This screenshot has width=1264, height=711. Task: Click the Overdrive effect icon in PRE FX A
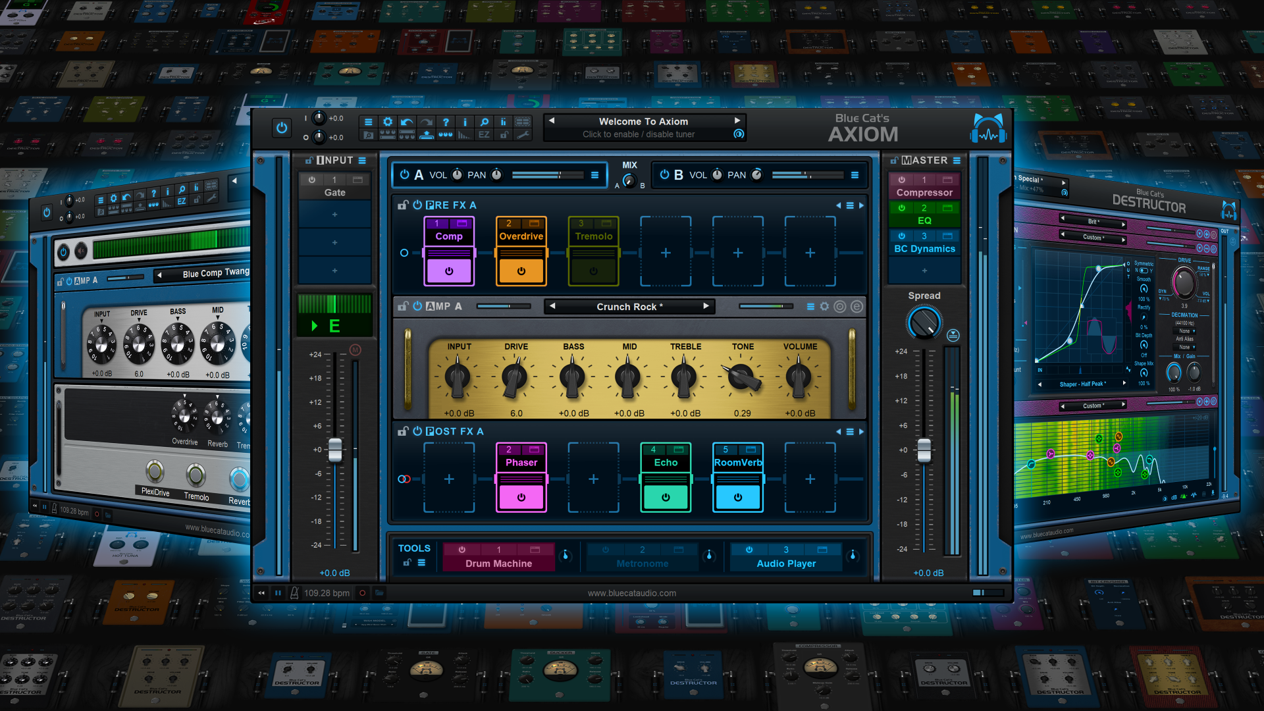tap(518, 251)
